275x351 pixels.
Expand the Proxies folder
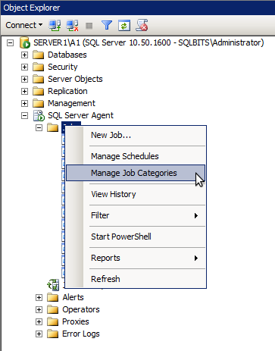39,322
